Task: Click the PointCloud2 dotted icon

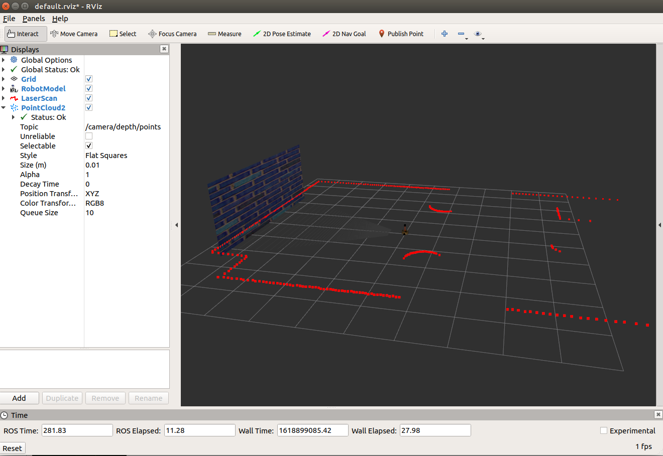Action: [x=14, y=107]
